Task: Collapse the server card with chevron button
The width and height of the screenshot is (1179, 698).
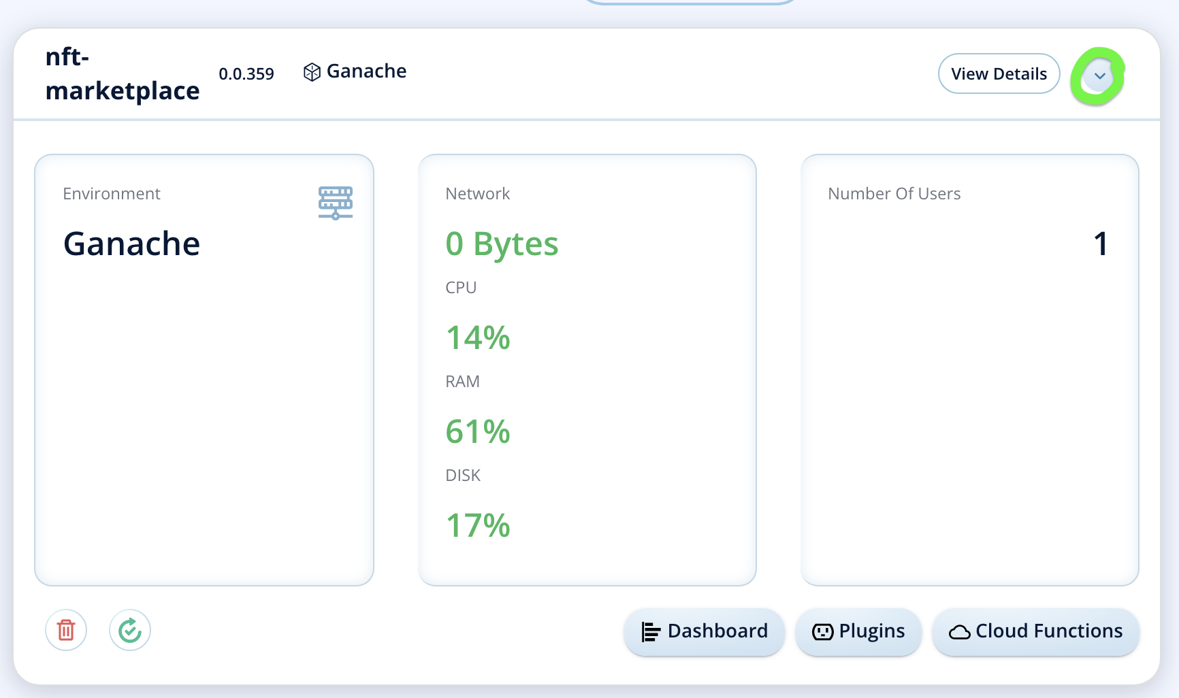Action: [1099, 76]
